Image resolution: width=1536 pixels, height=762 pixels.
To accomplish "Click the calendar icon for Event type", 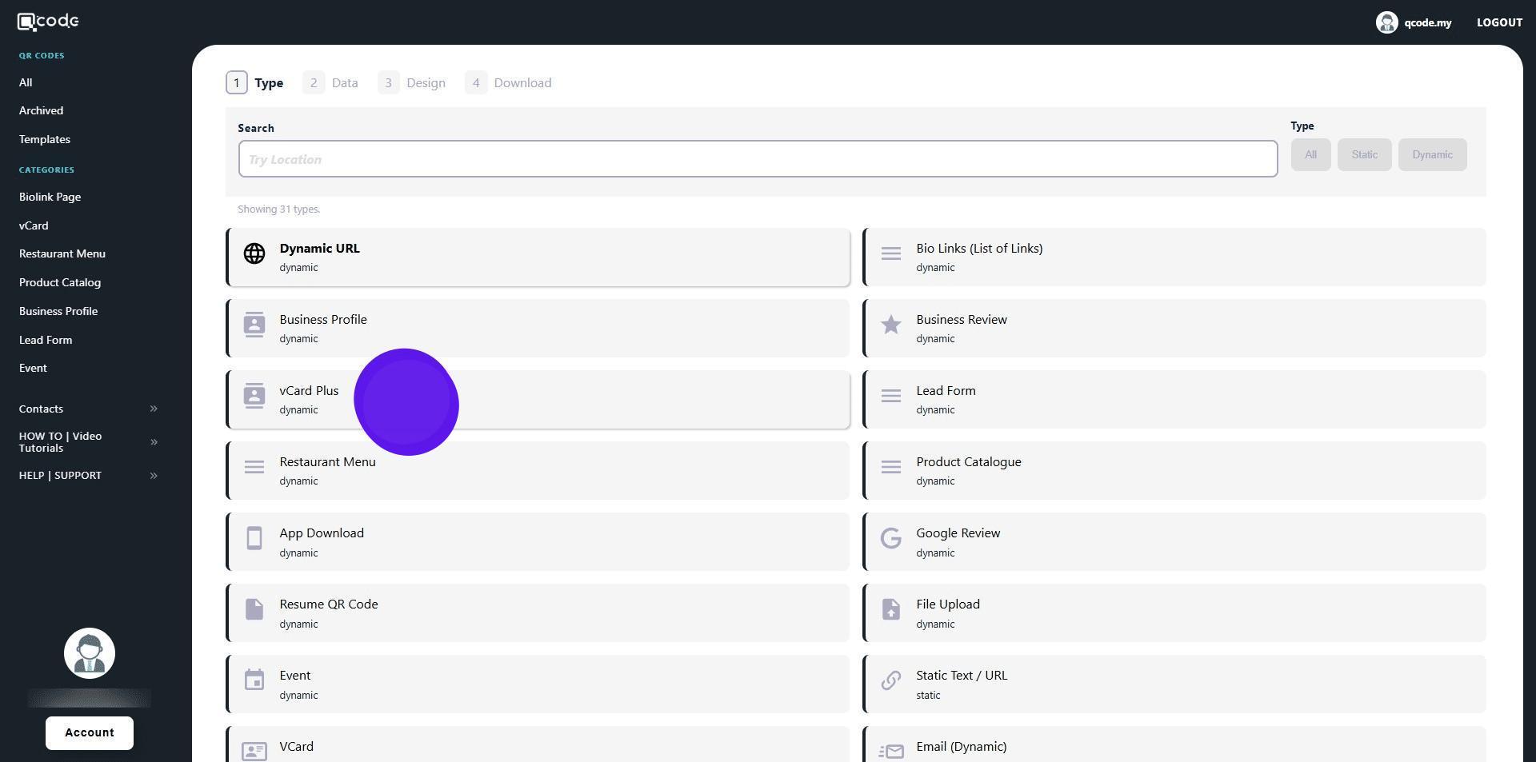I will click(x=254, y=680).
